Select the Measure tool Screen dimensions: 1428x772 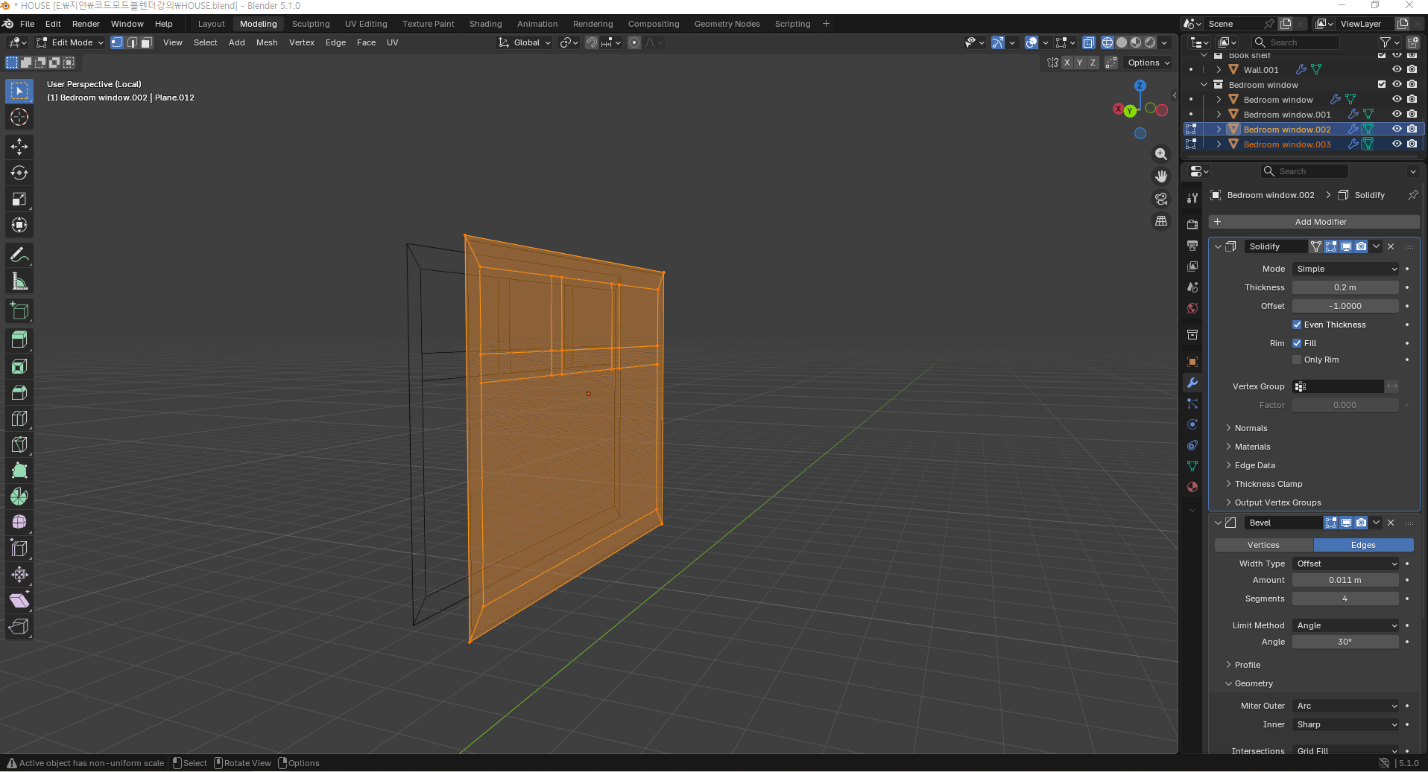(x=19, y=281)
